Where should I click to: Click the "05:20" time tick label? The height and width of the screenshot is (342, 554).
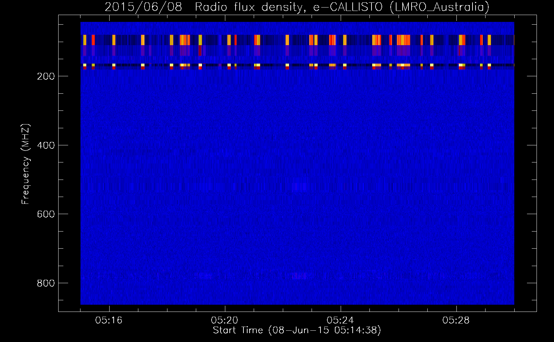[225, 320]
